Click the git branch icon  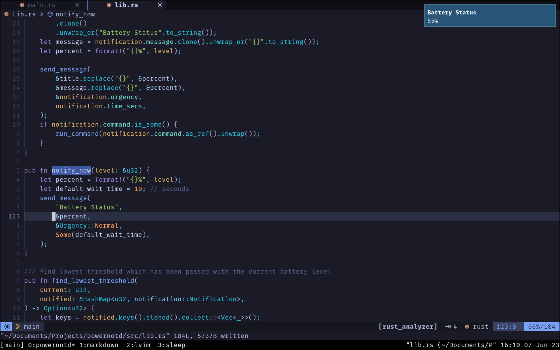point(18,327)
